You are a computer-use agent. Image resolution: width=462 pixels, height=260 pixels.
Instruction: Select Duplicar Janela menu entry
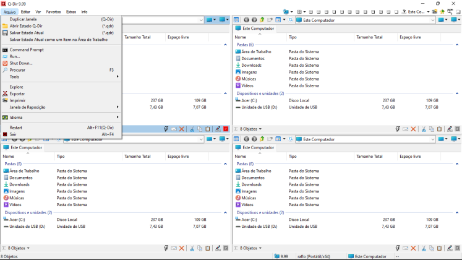point(62,19)
